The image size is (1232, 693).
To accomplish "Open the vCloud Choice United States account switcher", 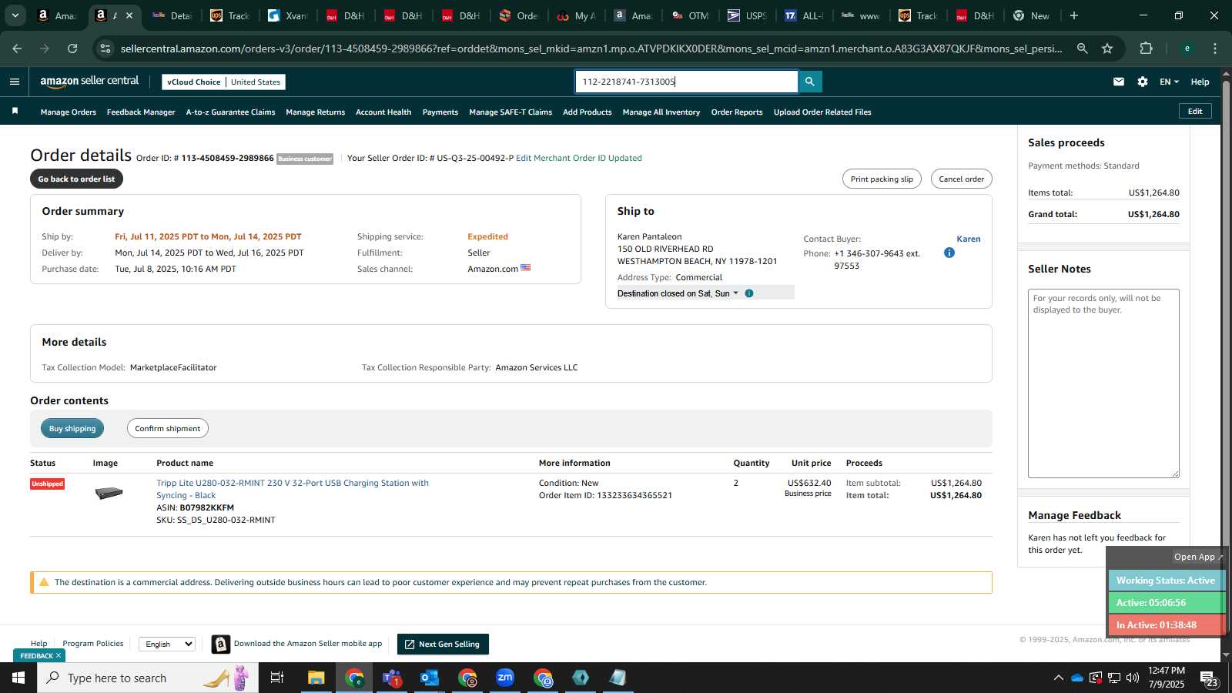I will tap(224, 82).
